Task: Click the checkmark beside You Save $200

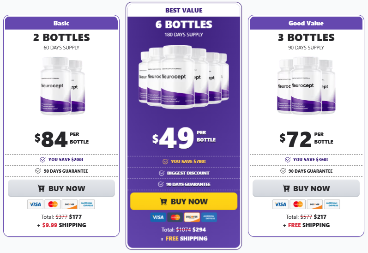Action: (x=43, y=159)
